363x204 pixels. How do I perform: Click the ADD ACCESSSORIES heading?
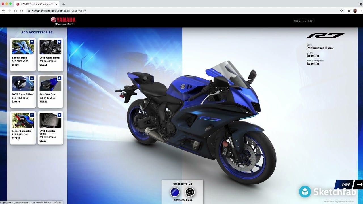37,32
